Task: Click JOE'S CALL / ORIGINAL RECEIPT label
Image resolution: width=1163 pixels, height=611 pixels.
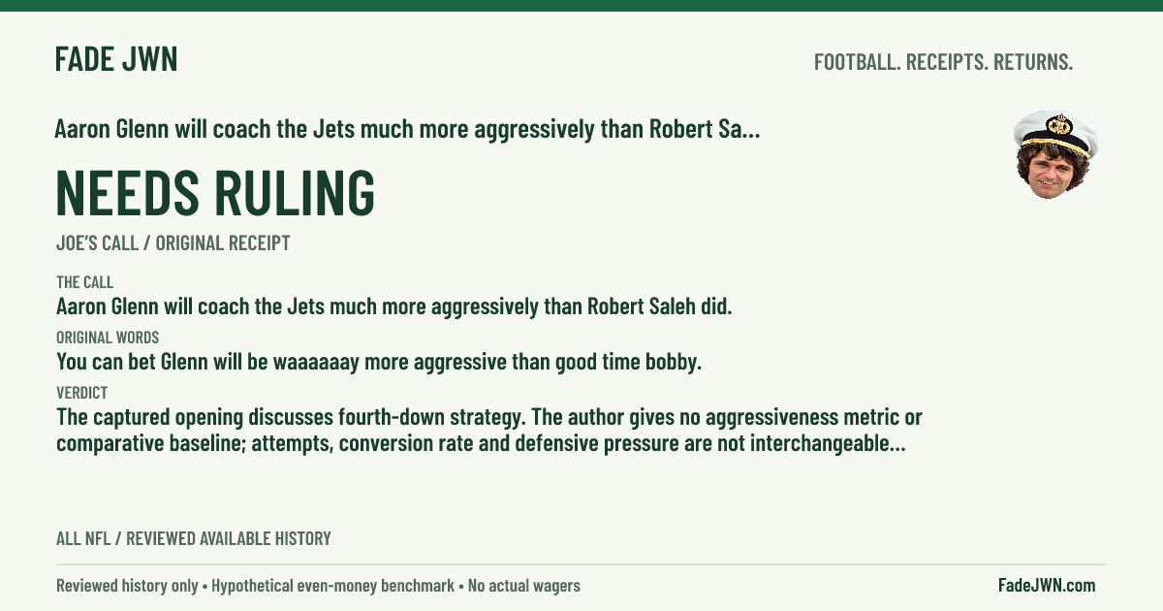Action: point(173,243)
